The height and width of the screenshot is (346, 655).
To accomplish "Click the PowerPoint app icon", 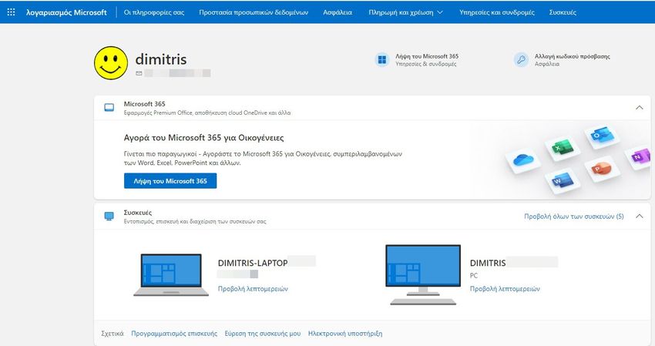I will click(601, 169).
